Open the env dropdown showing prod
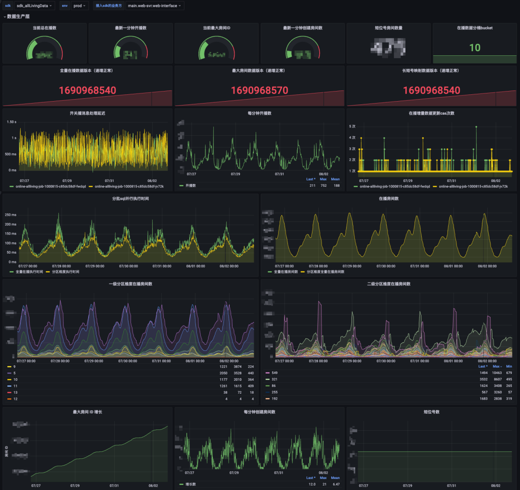 coord(79,6)
